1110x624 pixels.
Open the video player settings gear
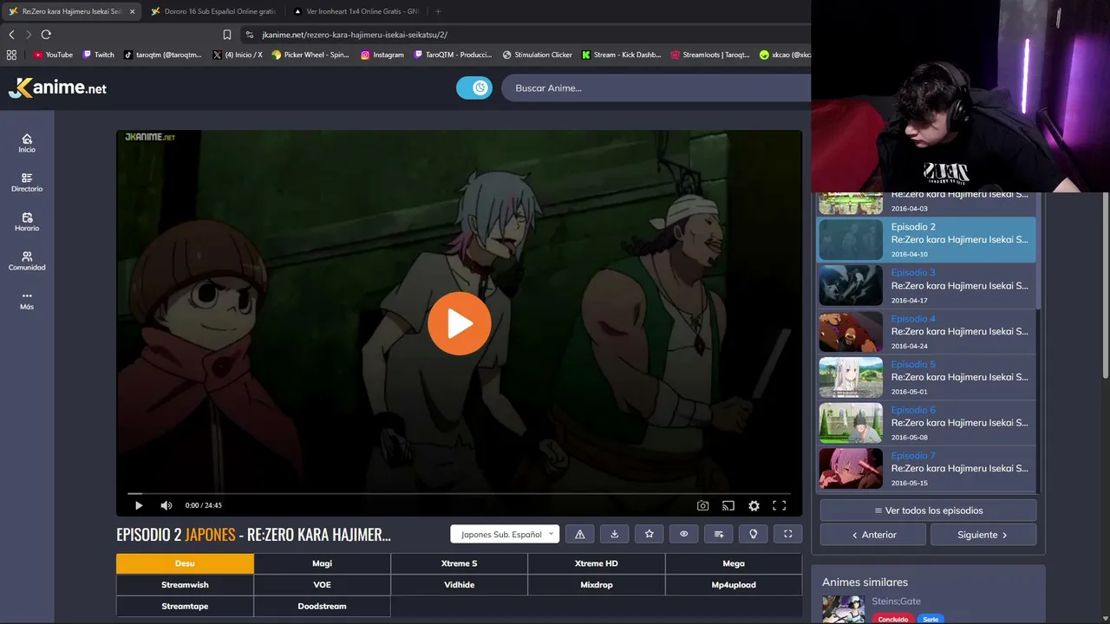(x=754, y=505)
